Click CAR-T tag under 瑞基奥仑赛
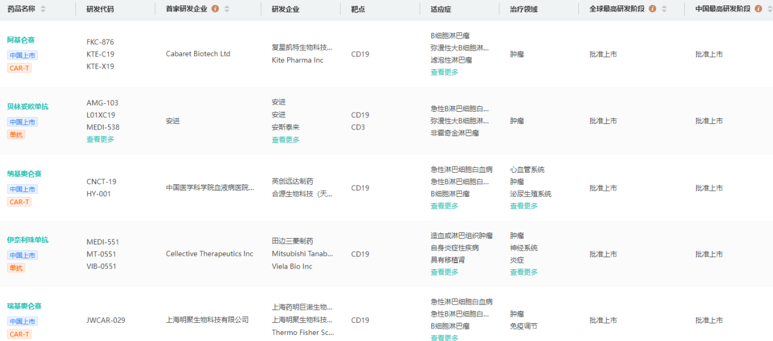773x341 pixels. coord(19,334)
